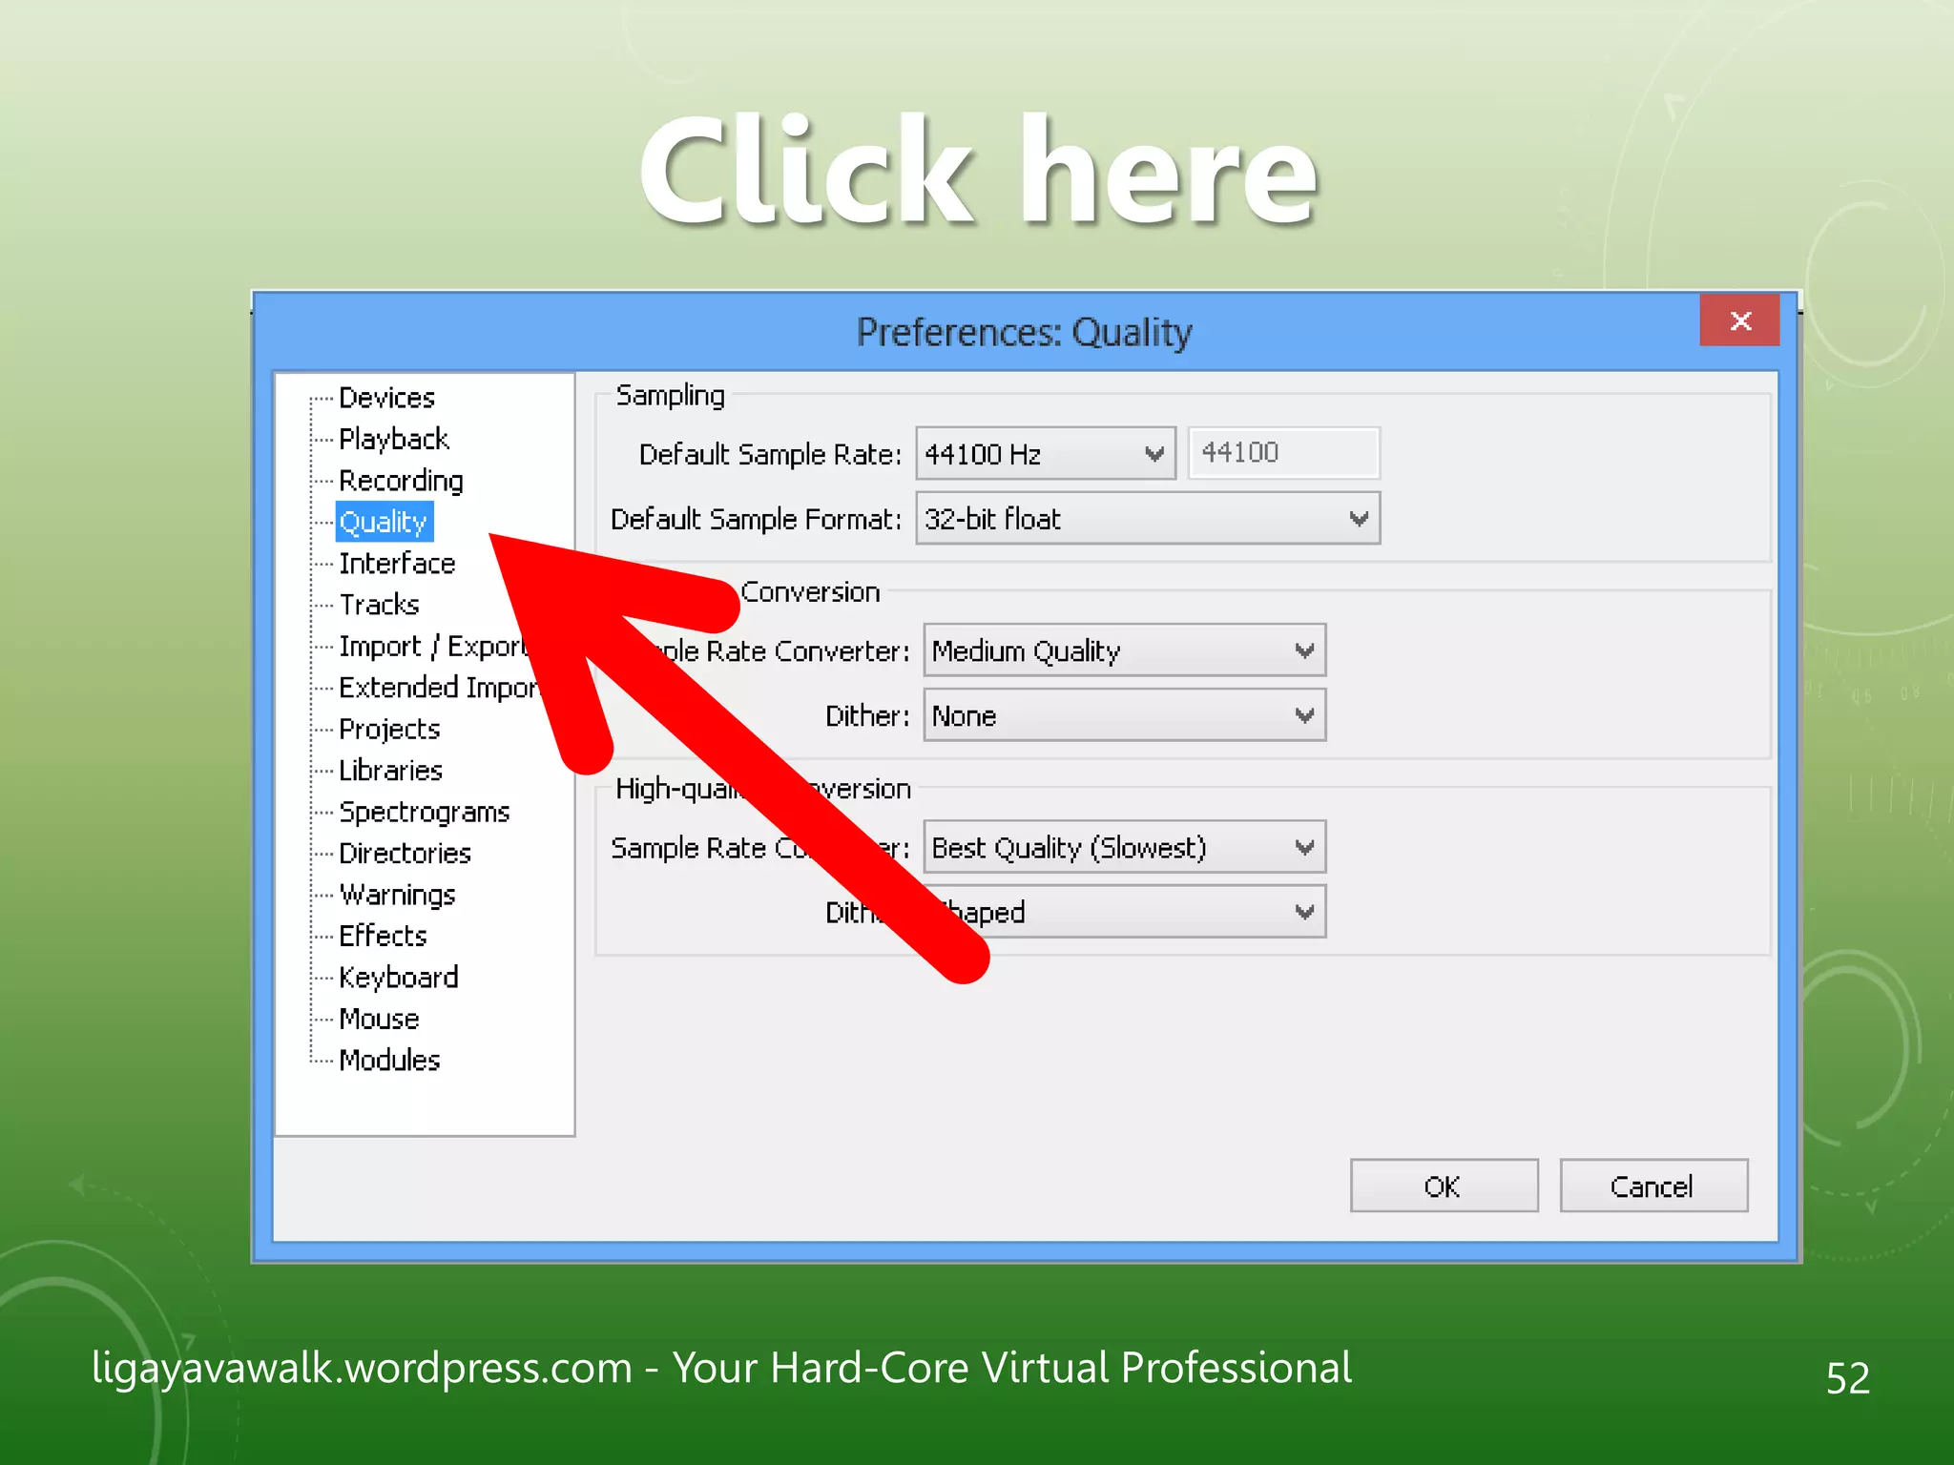
Task: Expand Medium Quality converter dropdown
Action: point(1124,650)
